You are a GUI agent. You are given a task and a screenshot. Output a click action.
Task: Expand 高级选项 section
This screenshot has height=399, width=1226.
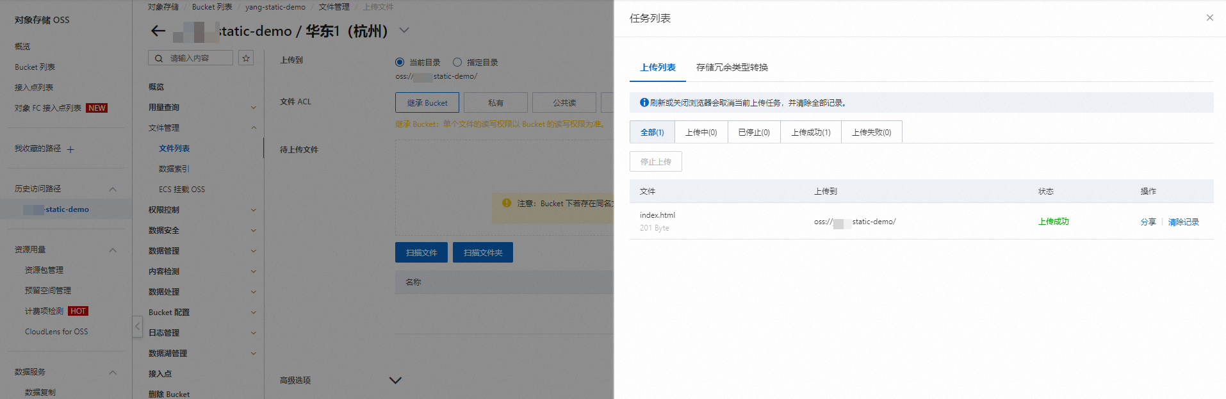[x=395, y=380]
